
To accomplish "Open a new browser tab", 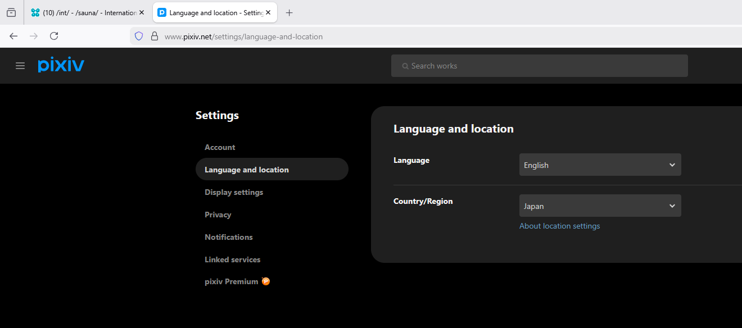I will [x=289, y=12].
